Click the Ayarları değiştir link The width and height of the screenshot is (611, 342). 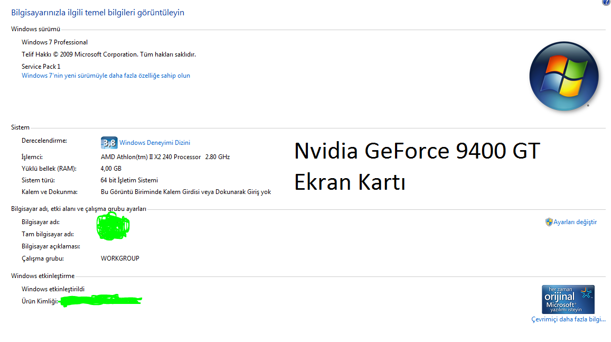click(x=575, y=222)
